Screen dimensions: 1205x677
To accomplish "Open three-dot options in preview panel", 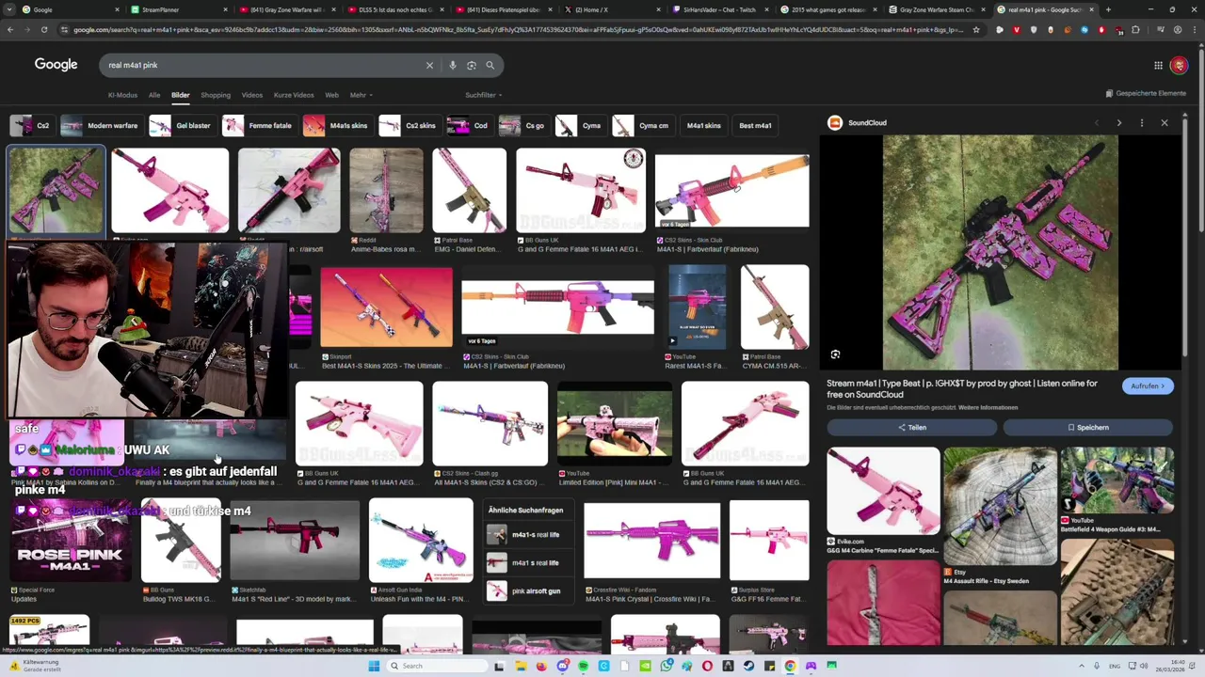I will tap(1141, 123).
